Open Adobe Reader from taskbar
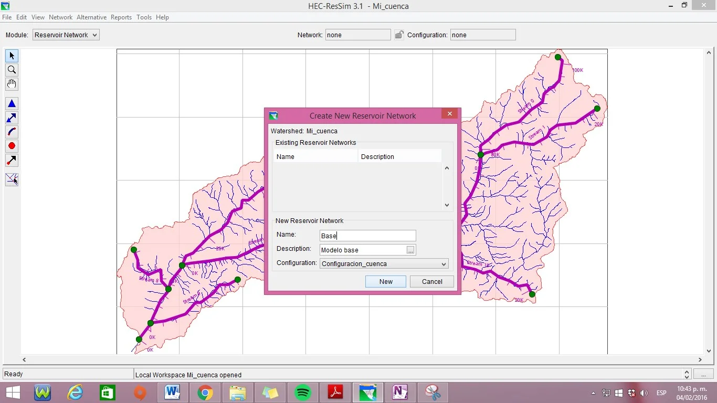This screenshot has width=717, height=403. [335, 393]
